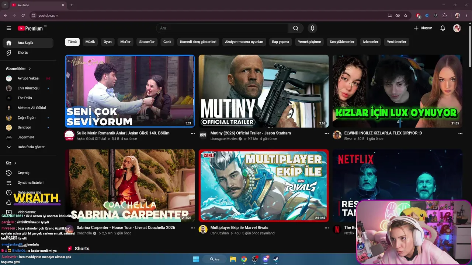Open Oynatma listeleri playlists
The width and height of the screenshot is (472, 265).
28,183
